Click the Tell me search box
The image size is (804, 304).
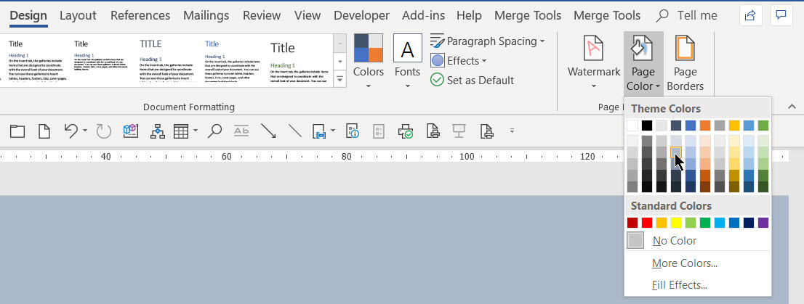tap(687, 16)
